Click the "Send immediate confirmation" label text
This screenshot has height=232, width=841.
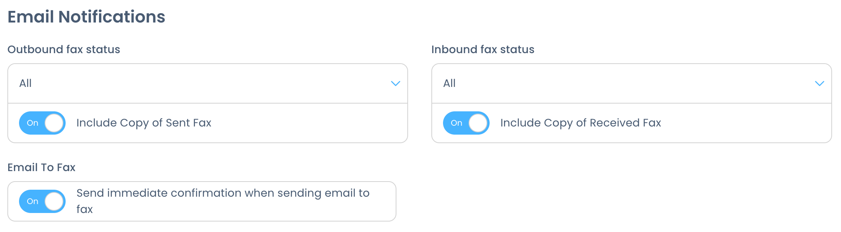coord(222,193)
